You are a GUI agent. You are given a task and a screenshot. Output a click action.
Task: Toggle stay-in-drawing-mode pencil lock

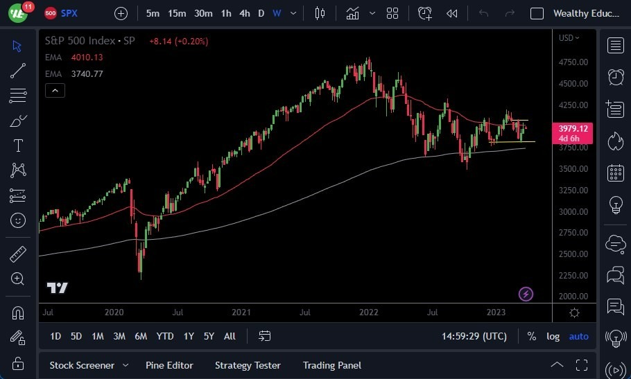(x=18, y=337)
